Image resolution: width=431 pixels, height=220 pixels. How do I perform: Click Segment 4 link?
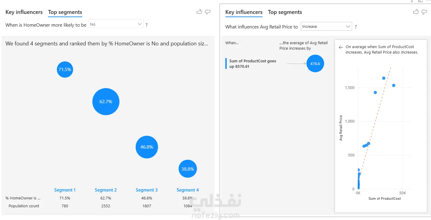[188, 190]
